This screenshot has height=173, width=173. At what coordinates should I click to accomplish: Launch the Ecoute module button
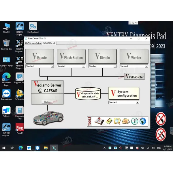click(40, 56)
